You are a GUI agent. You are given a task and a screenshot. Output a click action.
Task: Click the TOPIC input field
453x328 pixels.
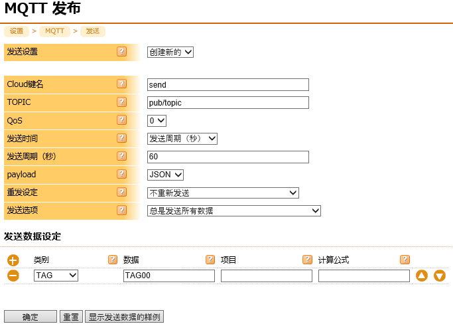pyautogui.click(x=227, y=103)
